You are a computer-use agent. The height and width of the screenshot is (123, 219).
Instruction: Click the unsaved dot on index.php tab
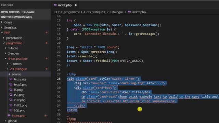coord(76,5)
